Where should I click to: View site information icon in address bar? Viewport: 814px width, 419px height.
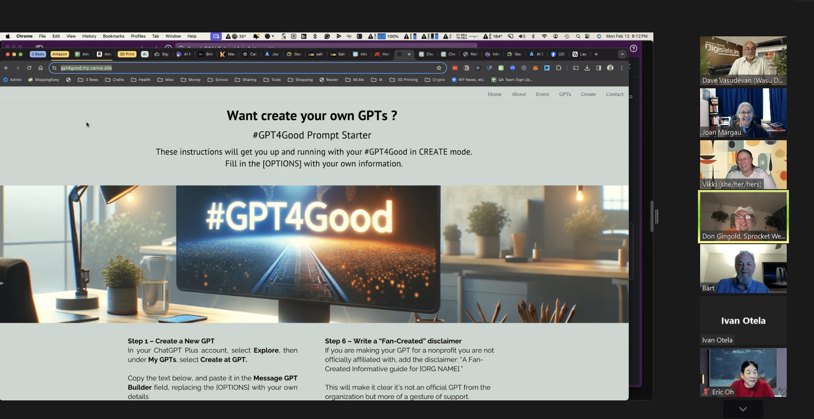tap(55, 68)
